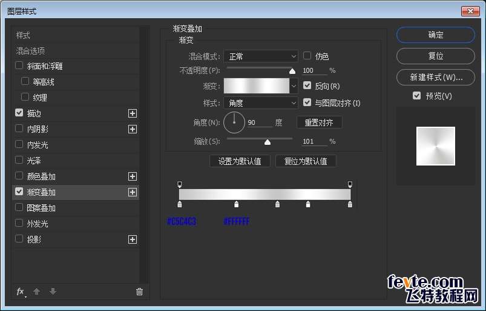Enable the 等高线 checkbox
This screenshot has width=486, height=311.
tap(25, 81)
